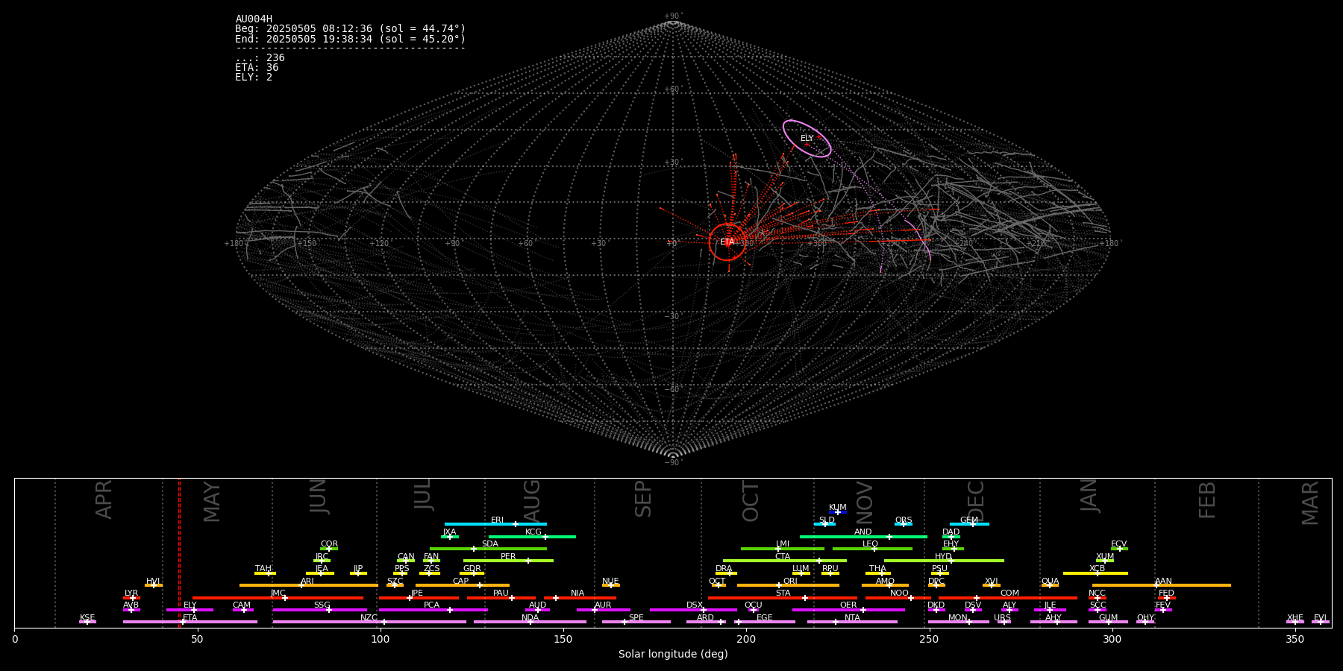Click the End timestamp line in header
Image resolution: width=1343 pixels, height=671 pixels.
350,39
